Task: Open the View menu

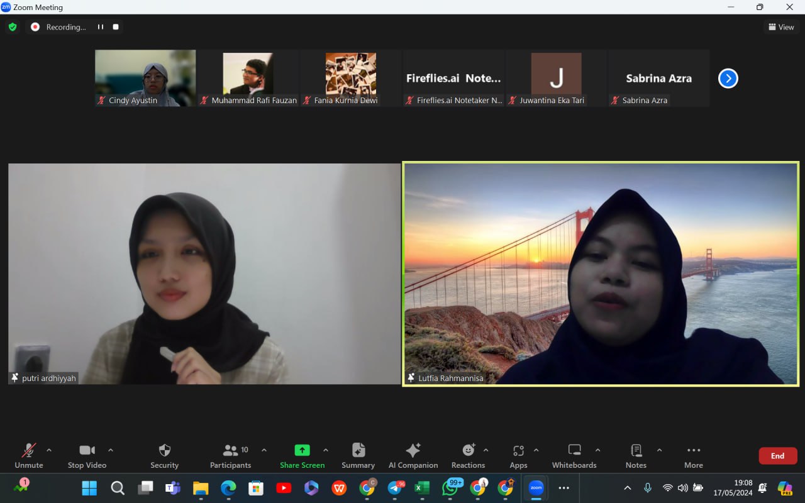Action: coord(781,26)
